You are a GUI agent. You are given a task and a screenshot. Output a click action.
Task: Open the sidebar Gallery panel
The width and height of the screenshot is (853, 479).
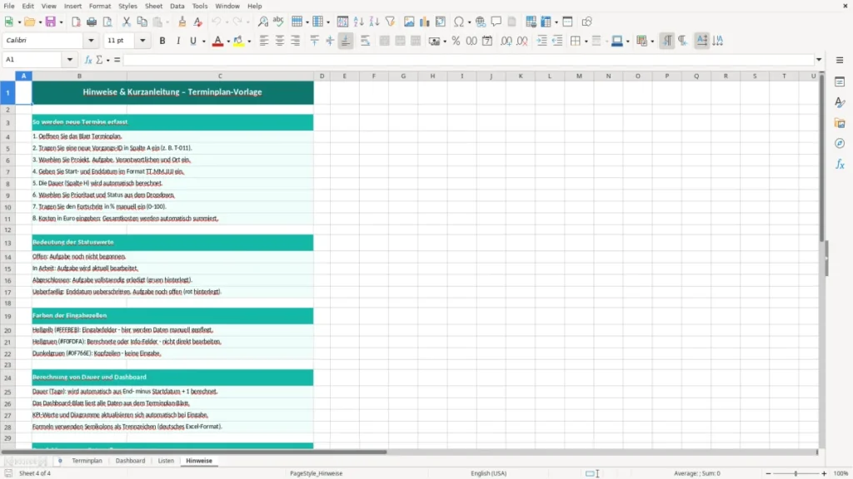point(840,123)
